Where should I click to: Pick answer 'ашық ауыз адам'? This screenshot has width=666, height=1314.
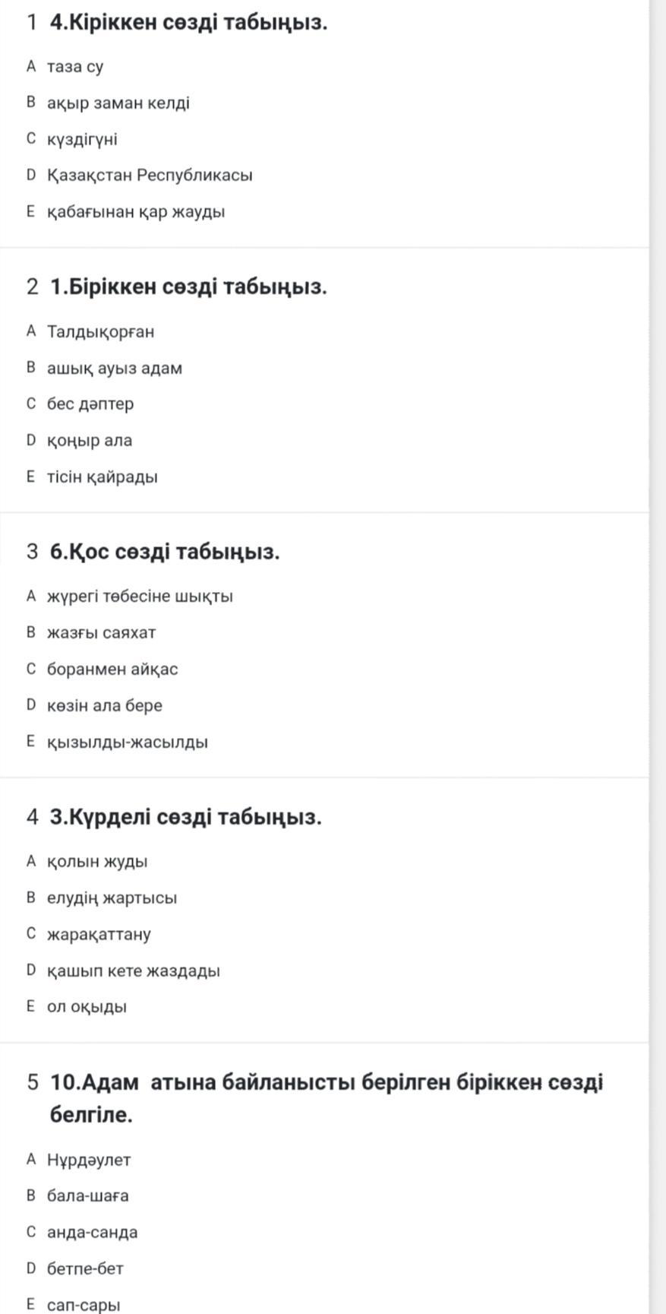coord(114,369)
